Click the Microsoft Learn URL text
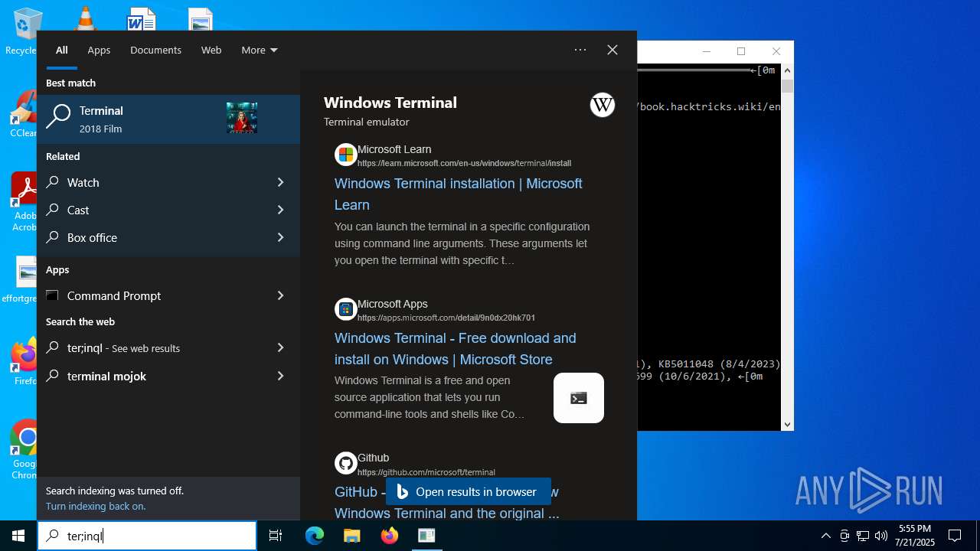This screenshot has height=551, width=980. point(464,163)
